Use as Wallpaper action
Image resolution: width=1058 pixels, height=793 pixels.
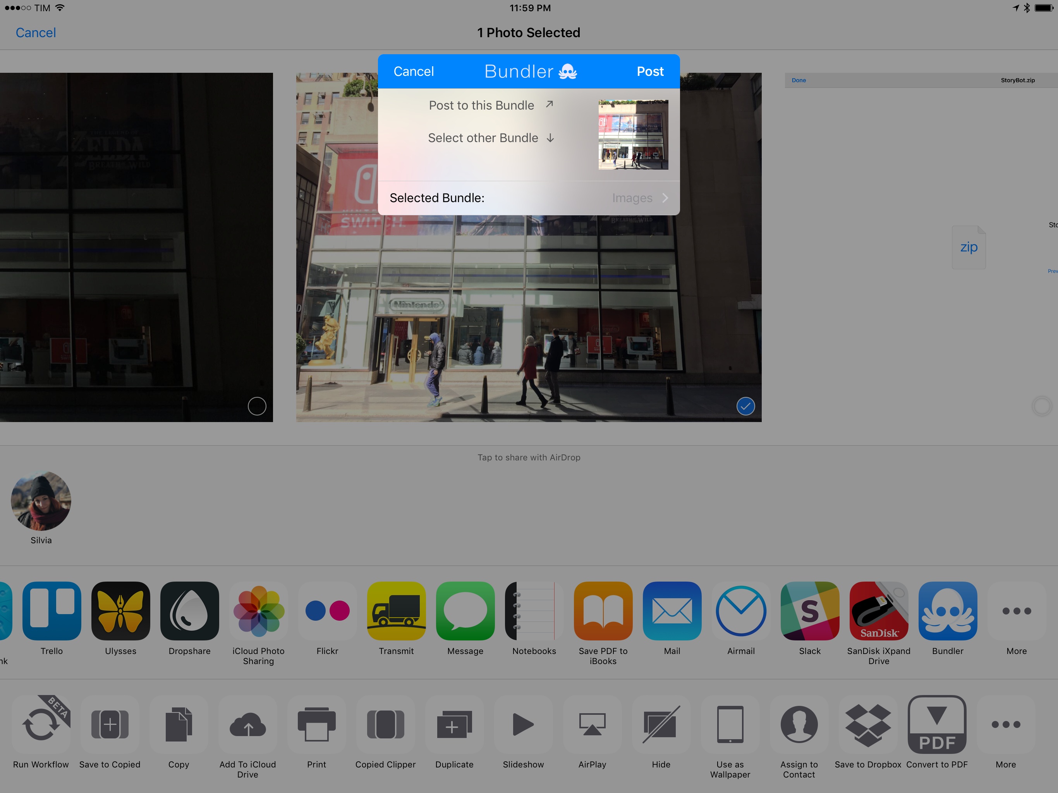730,724
